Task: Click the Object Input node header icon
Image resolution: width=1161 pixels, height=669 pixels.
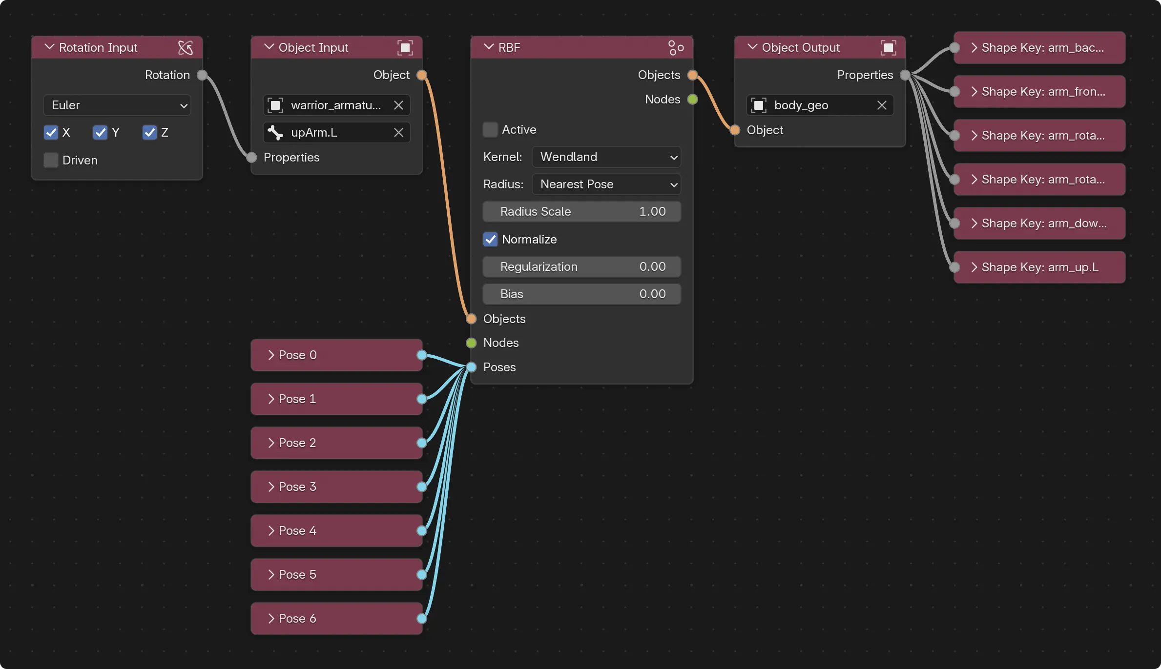Action: (405, 47)
